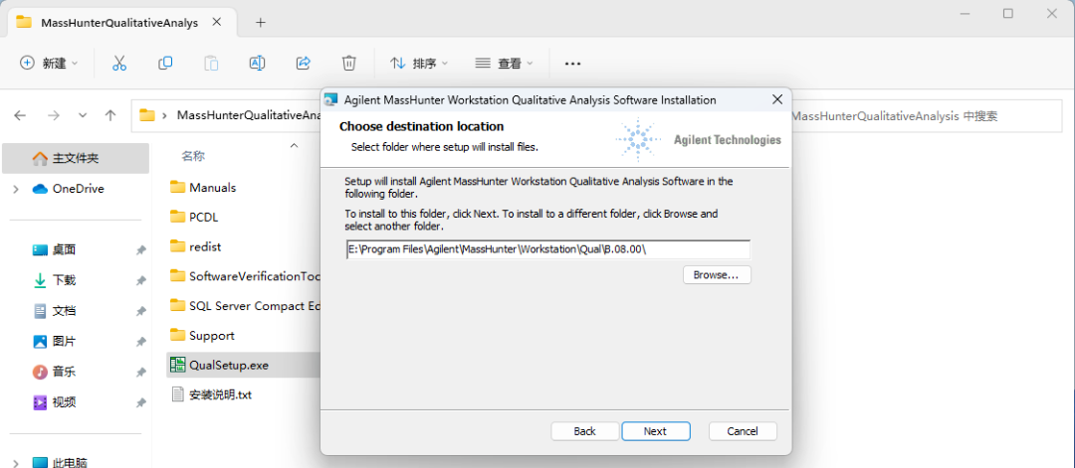Click the Cut scissors icon in Explorer toolbar
Screen dimensions: 1075x468
coord(119,63)
